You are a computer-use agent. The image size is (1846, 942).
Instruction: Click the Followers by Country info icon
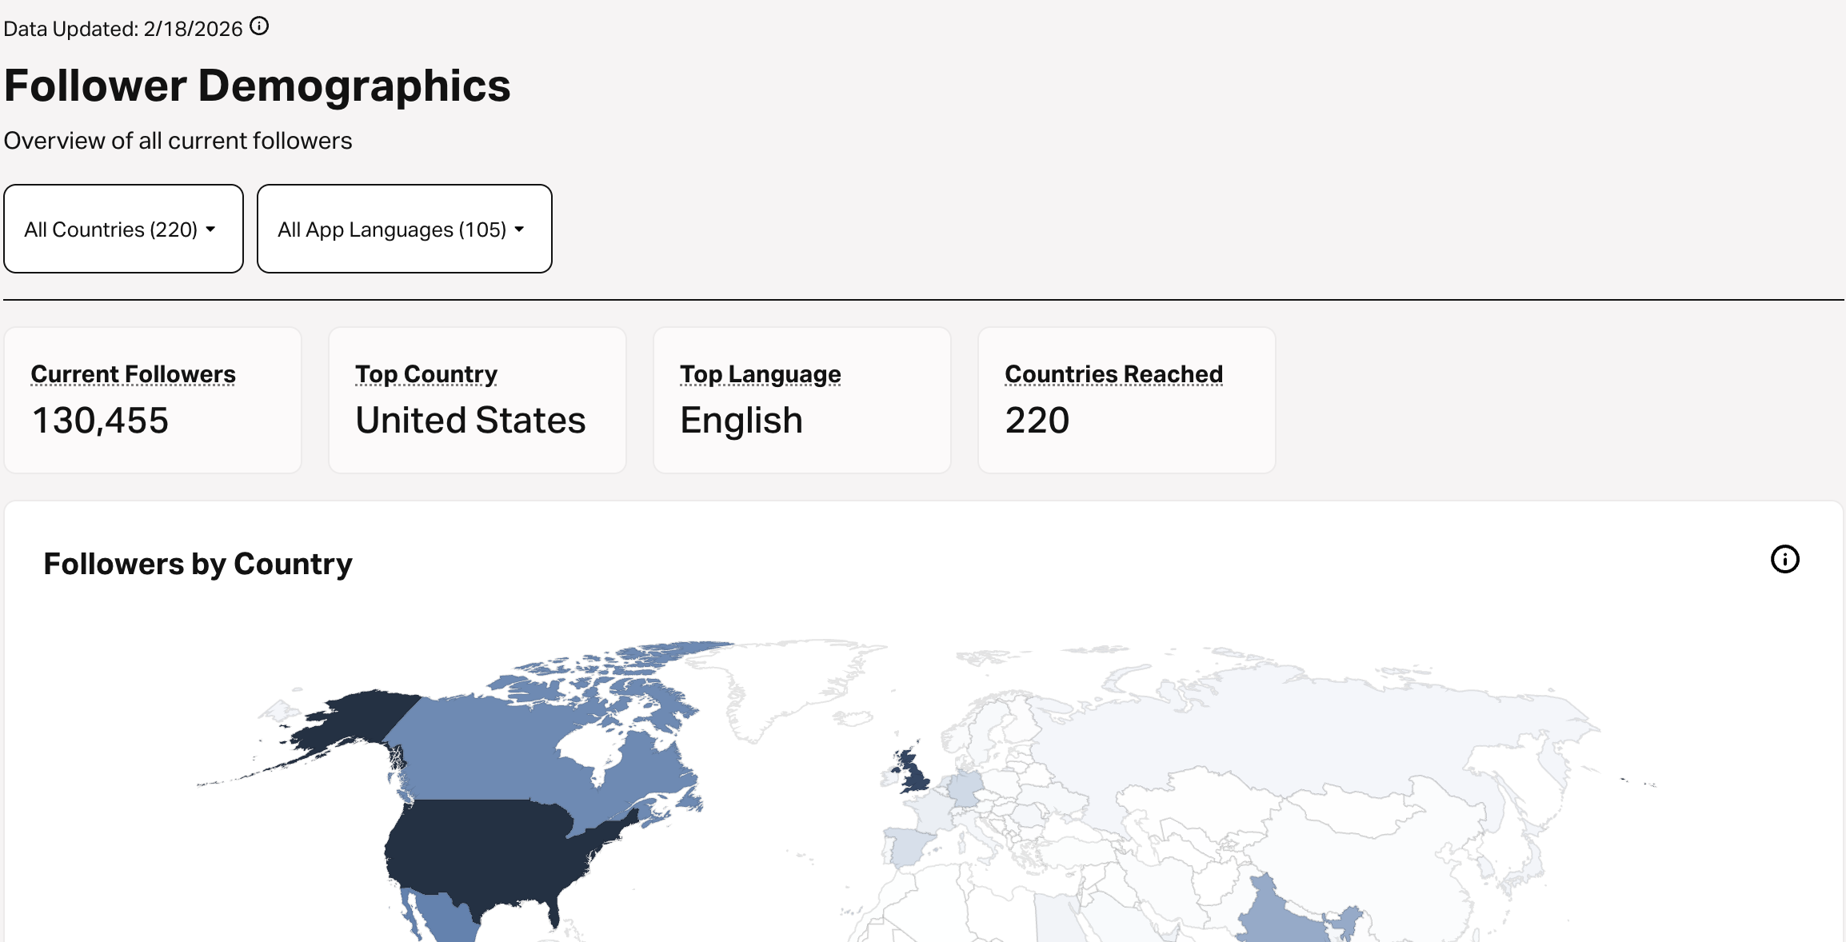point(1784,559)
